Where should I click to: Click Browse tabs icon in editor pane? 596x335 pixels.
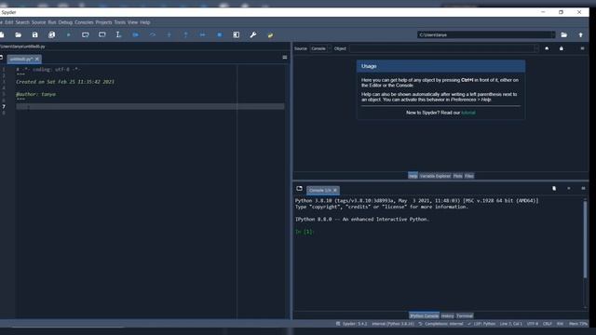[2, 58]
